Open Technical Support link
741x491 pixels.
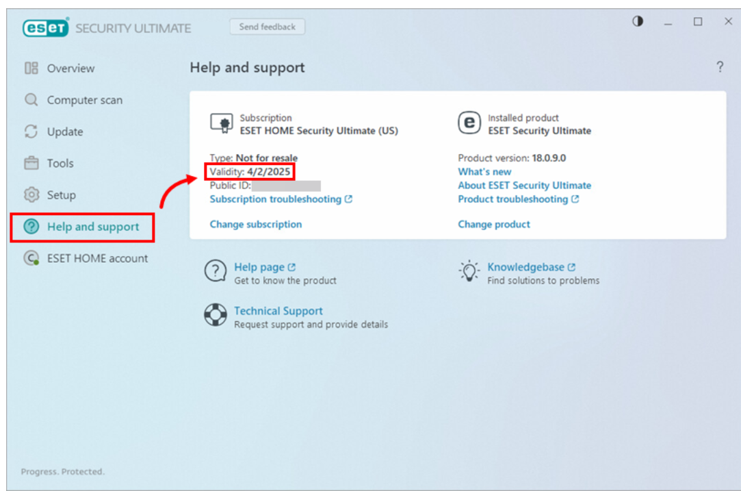click(278, 311)
